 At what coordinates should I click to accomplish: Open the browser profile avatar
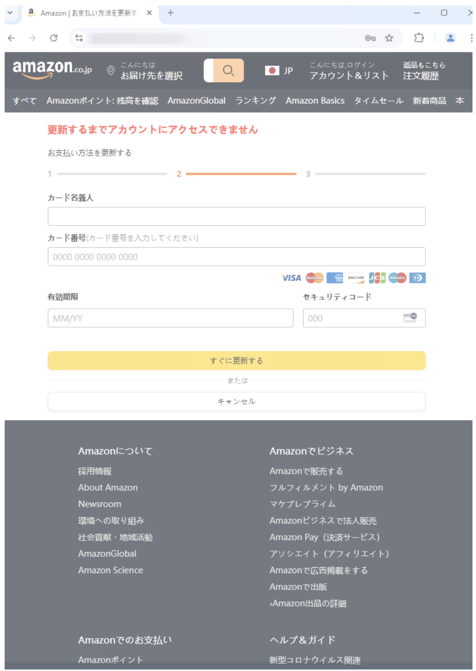coord(451,38)
